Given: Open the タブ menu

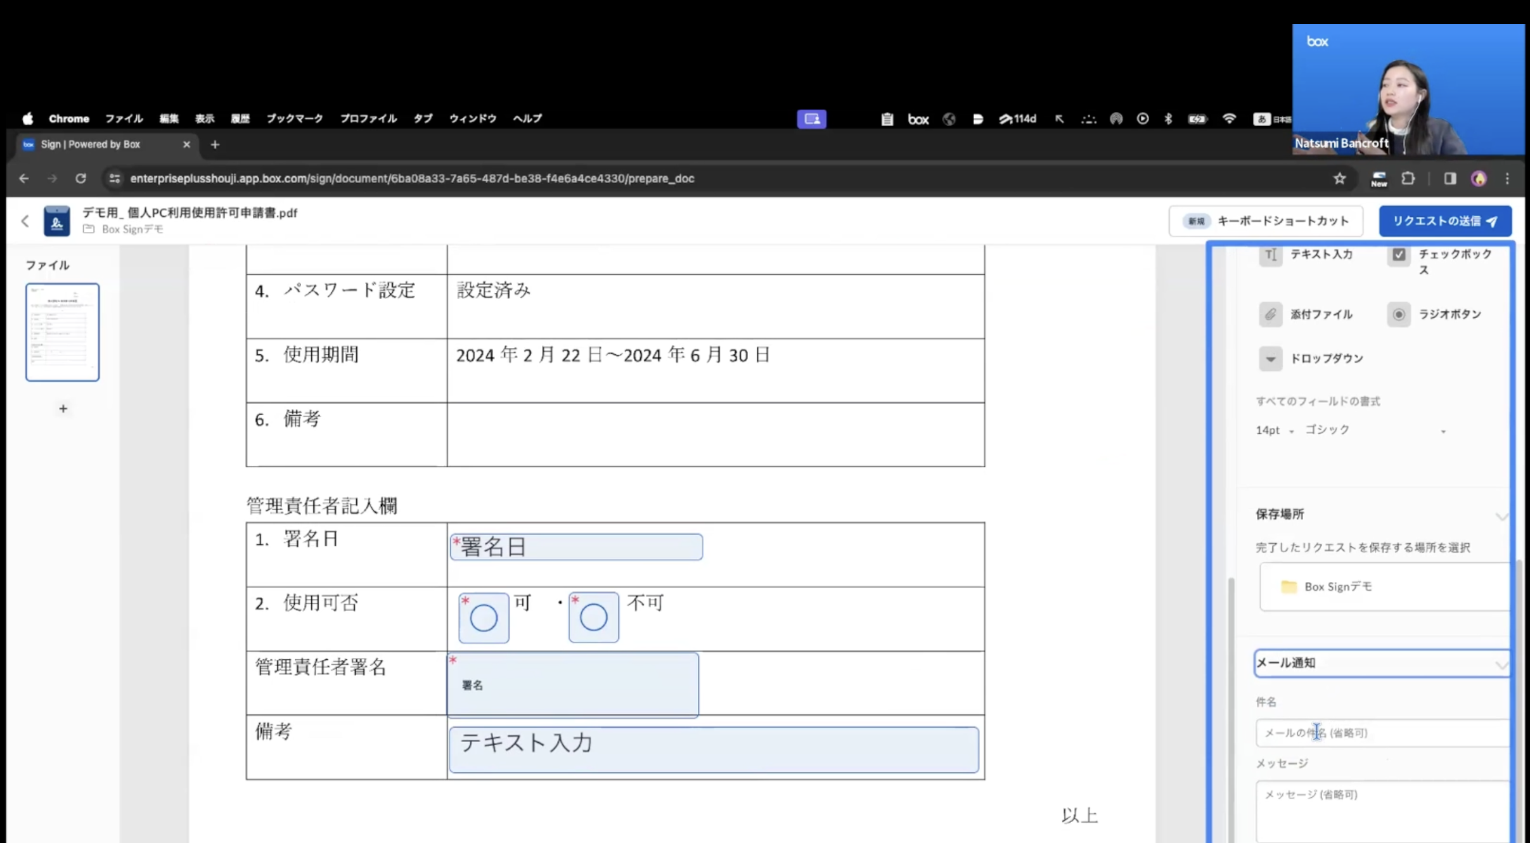Looking at the screenshot, I should pyautogui.click(x=423, y=119).
